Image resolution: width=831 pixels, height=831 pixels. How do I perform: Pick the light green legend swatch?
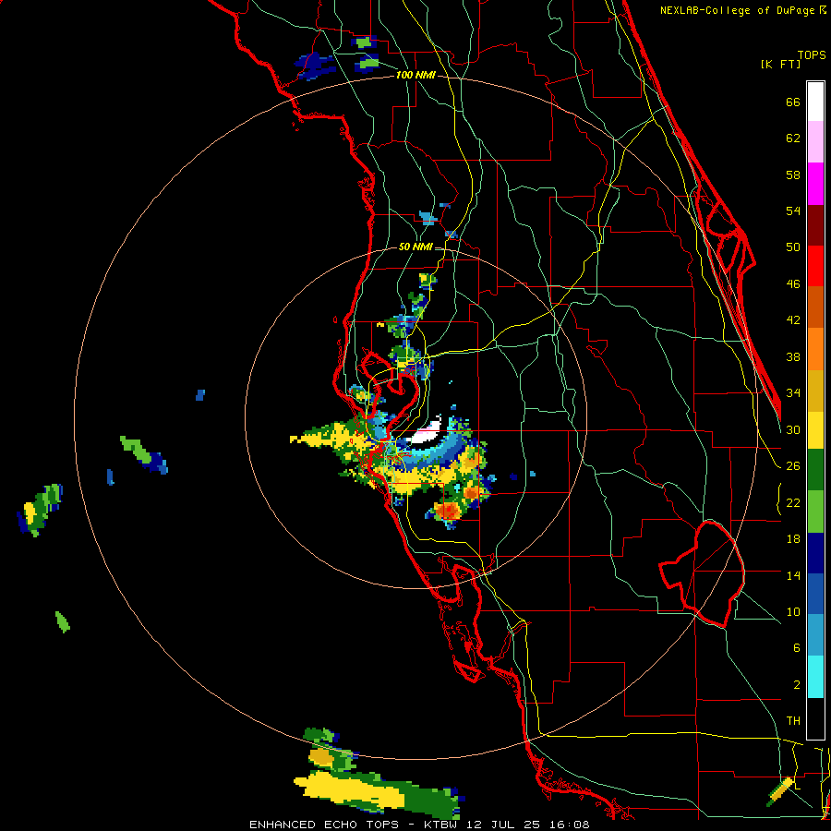(x=815, y=512)
